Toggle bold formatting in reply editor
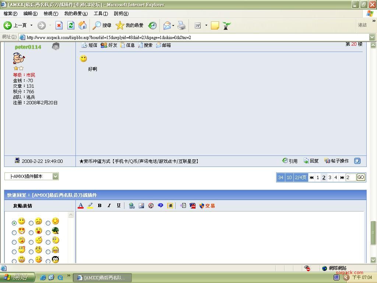 [x=99, y=206]
